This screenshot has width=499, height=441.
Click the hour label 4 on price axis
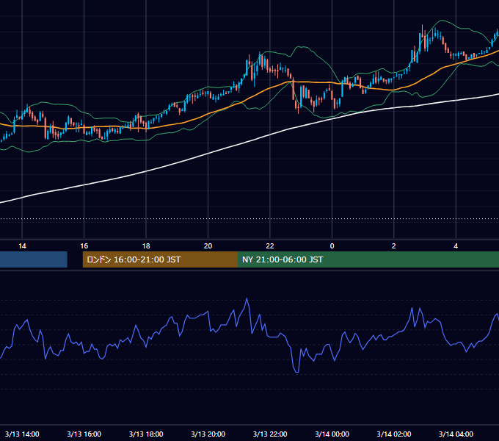(456, 246)
